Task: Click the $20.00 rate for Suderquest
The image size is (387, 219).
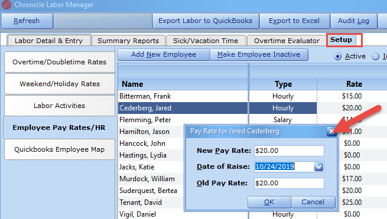Action: 352,191
